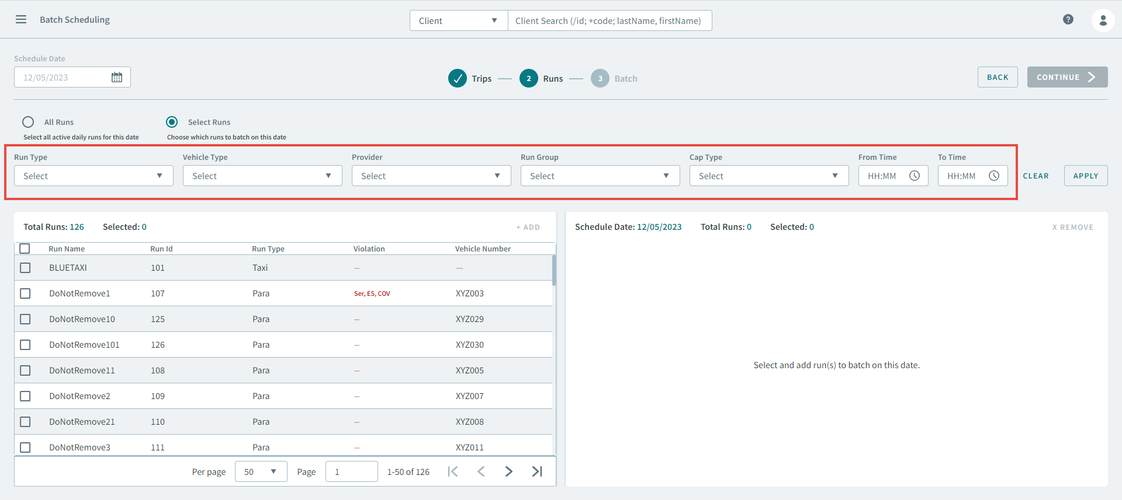Open the Per page count dropdown
This screenshot has height=500, width=1122.
tap(261, 471)
